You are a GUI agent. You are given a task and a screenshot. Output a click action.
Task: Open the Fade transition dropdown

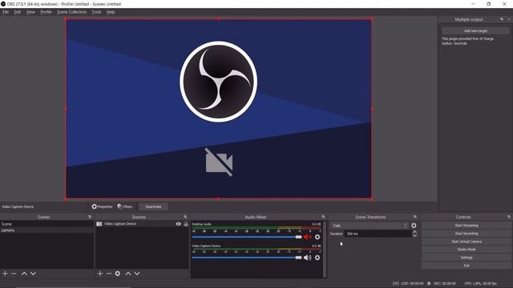[370, 226]
